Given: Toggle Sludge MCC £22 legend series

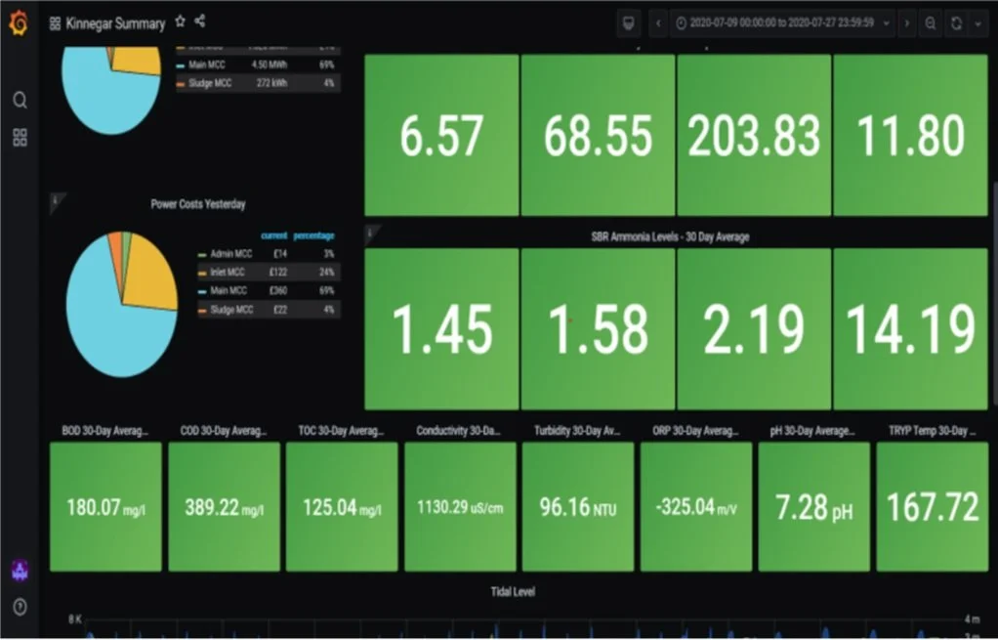Looking at the screenshot, I should (x=231, y=310).
